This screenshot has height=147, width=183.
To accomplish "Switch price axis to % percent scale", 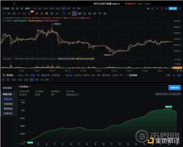I will 174,75.
